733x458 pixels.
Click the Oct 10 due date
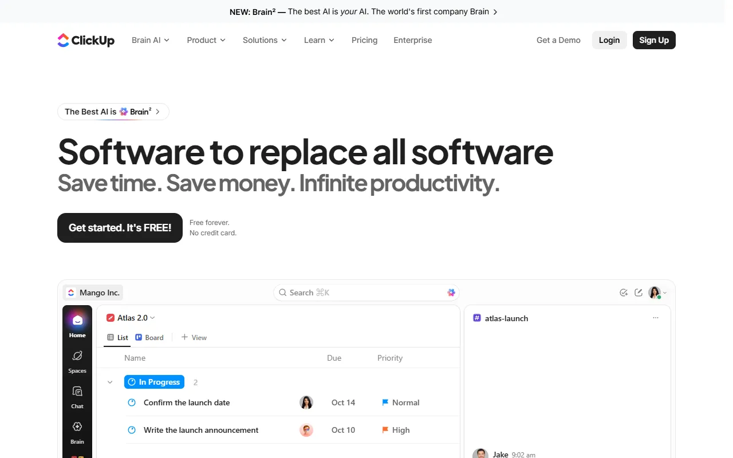point(343,430)
